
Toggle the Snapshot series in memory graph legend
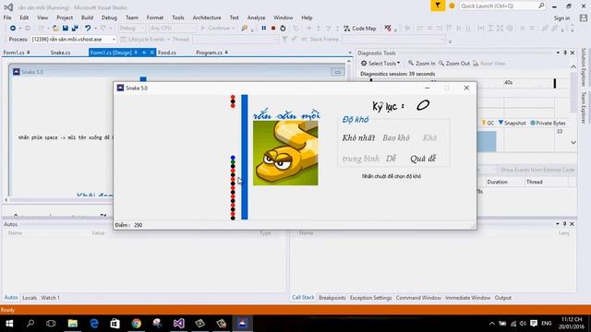512,123
